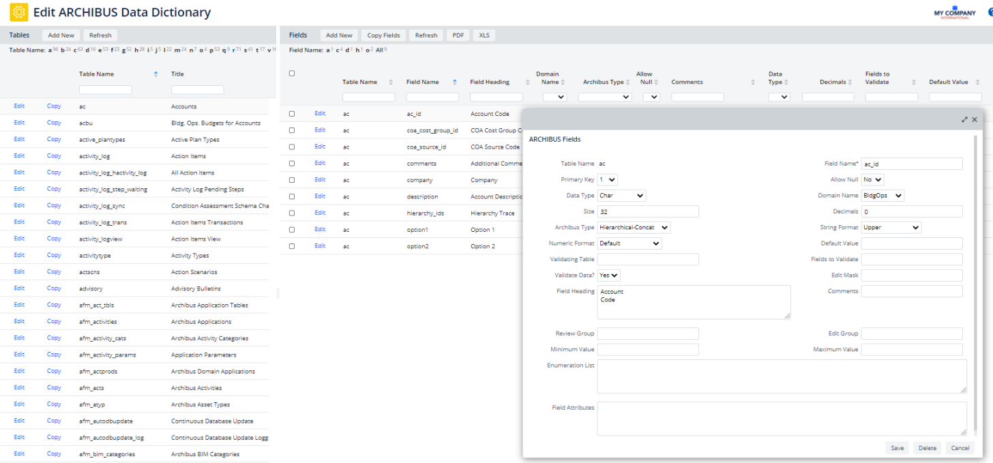Sort tables by Table Name column arrow

point(155,74)
